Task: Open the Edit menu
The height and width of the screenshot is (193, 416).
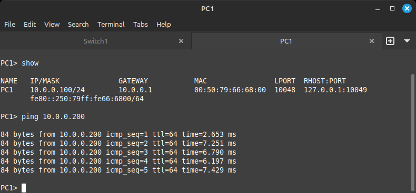Action: coord(29,24)
